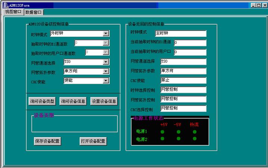Expand the CRC使能 dropdown on the left

click(106, 80)
